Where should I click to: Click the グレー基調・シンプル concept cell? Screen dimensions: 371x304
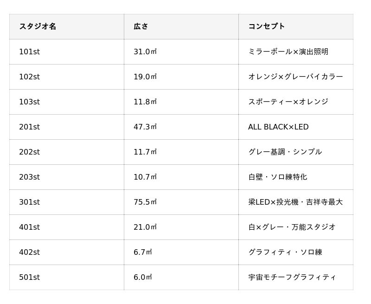(x=285, y=152)
